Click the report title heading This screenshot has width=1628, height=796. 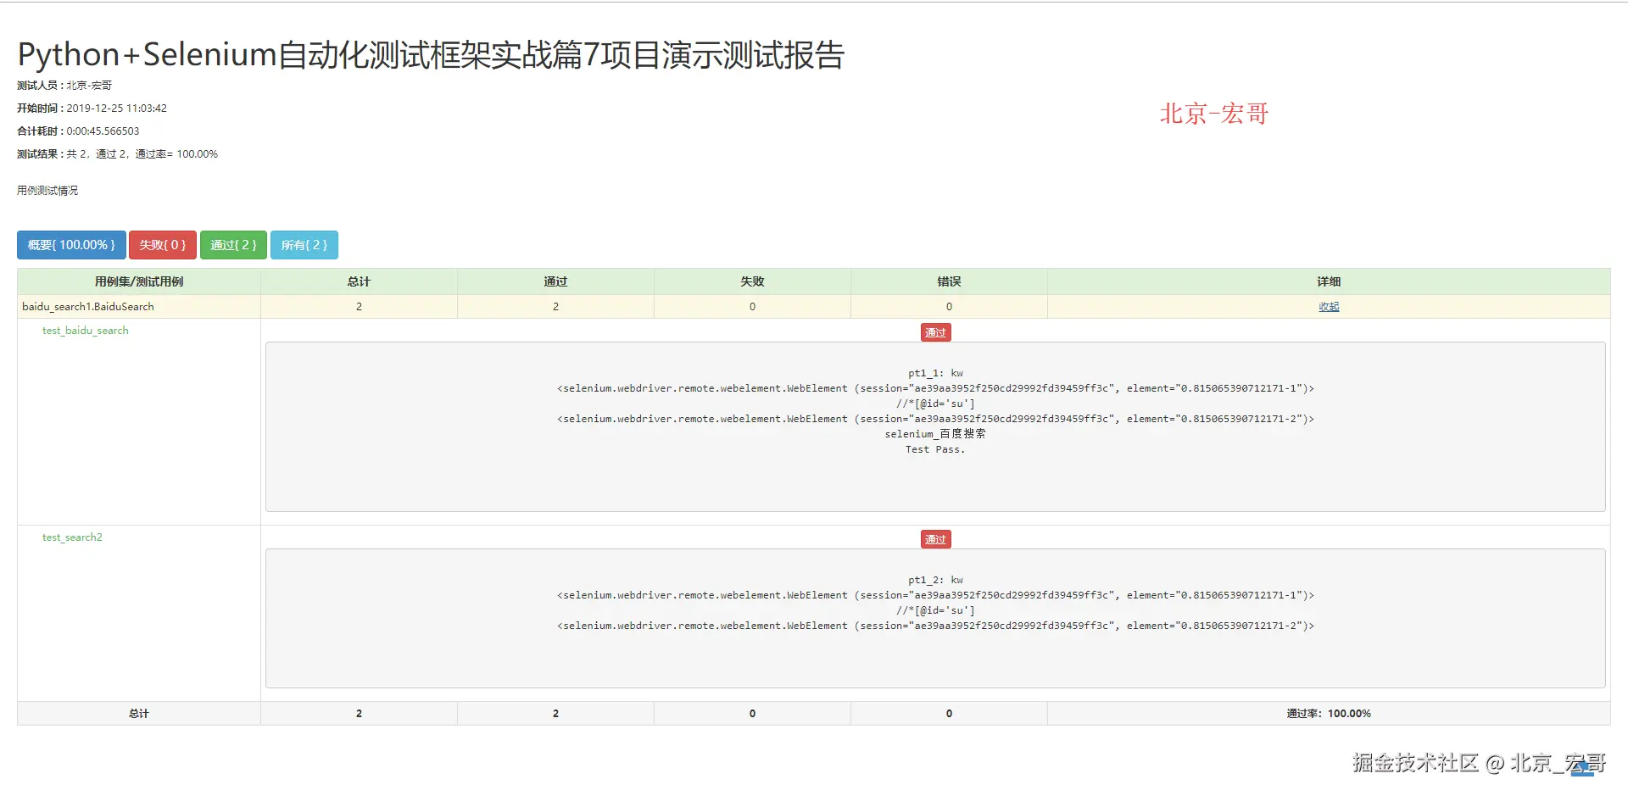431,55
